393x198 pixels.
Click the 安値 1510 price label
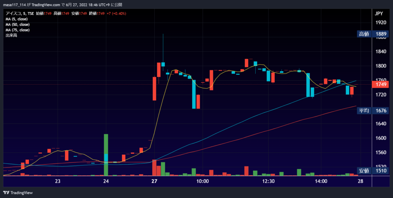(x=373, y=171)
